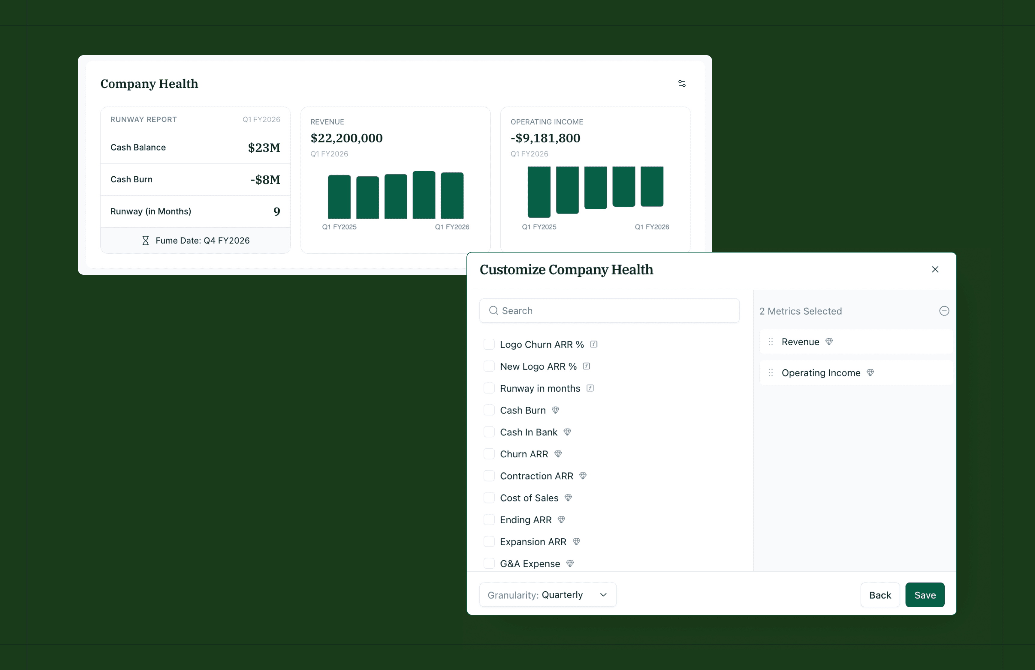Remove all selected metrics with minus icon
1035x670 pixels.
[x=944, y=311]
